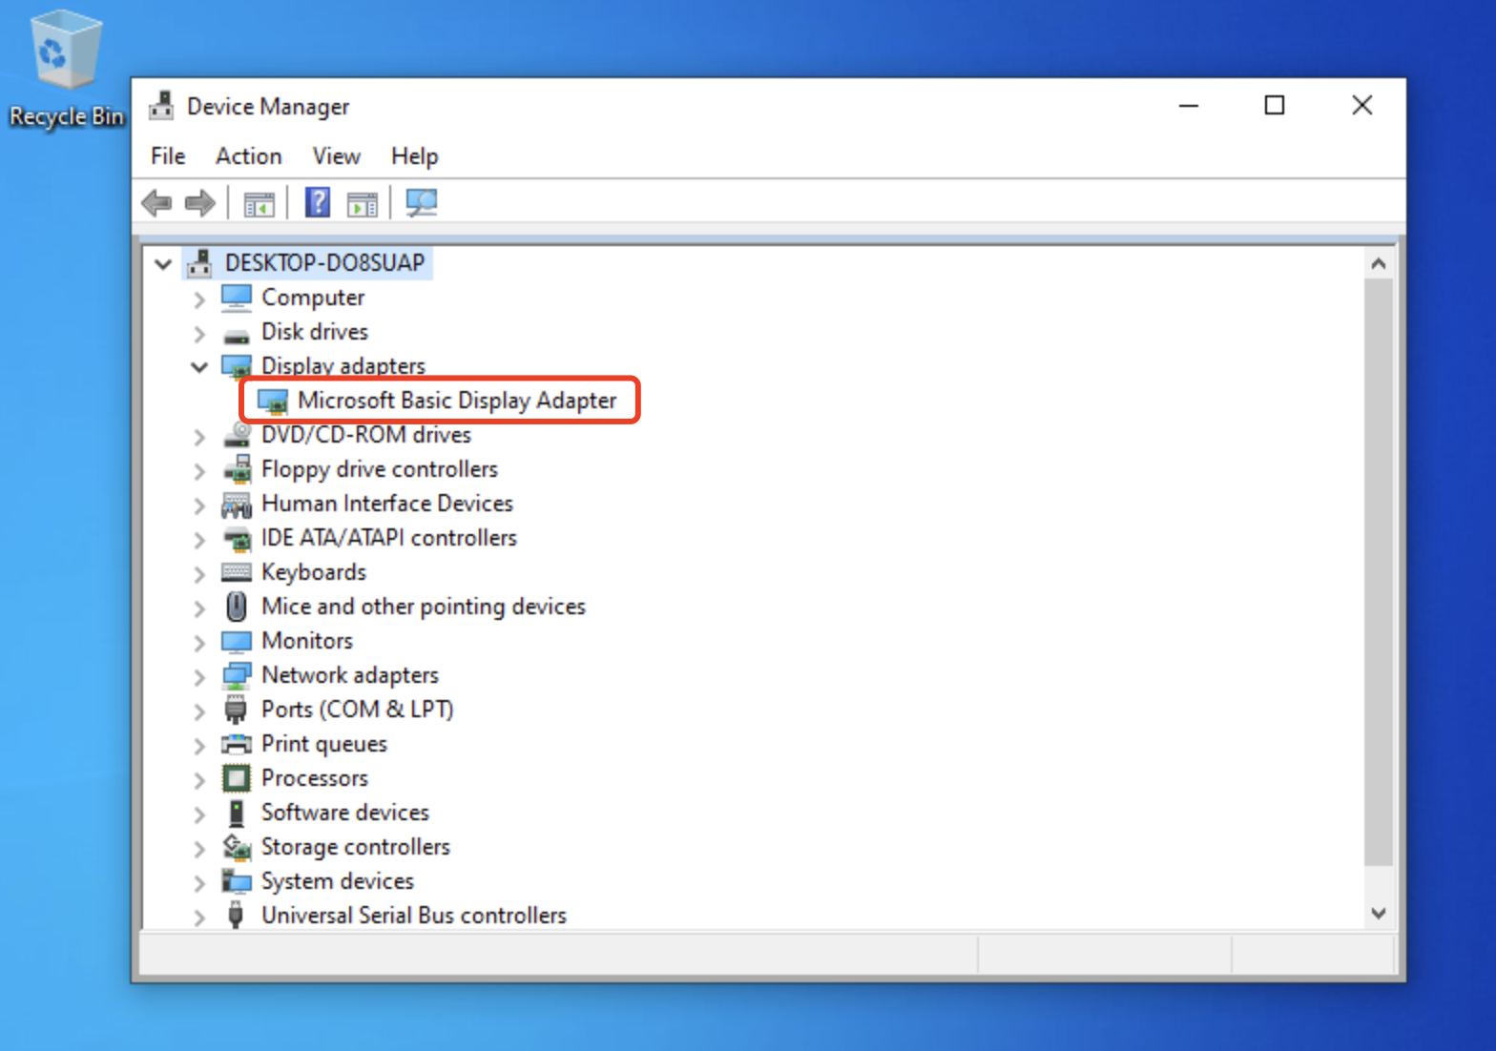1496x1051 pixels.
Task: Click the Keyboards category icon
Action: pos(237,572)
